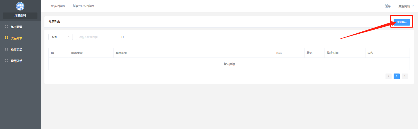Go to the next page arrow

[x=405, y=76]
